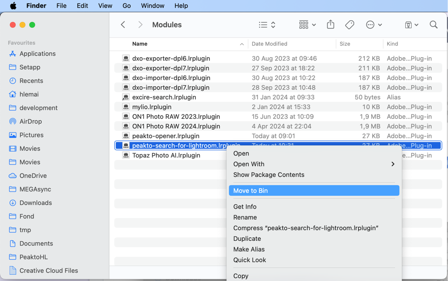This screenshot has height=281, width=448.
Task: Open the Finder menu
Action: tap(36, 6)
